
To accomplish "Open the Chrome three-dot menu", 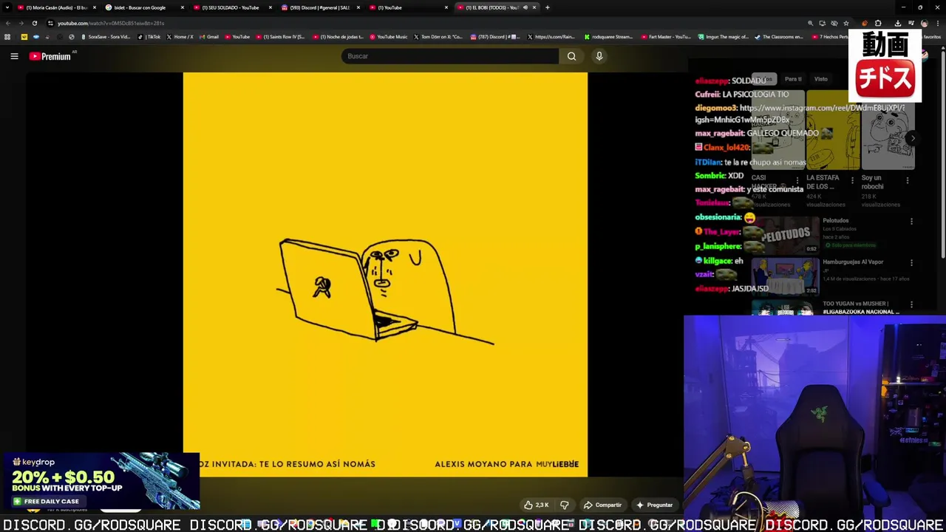I will pyautogui.click(x=937, y=23).
